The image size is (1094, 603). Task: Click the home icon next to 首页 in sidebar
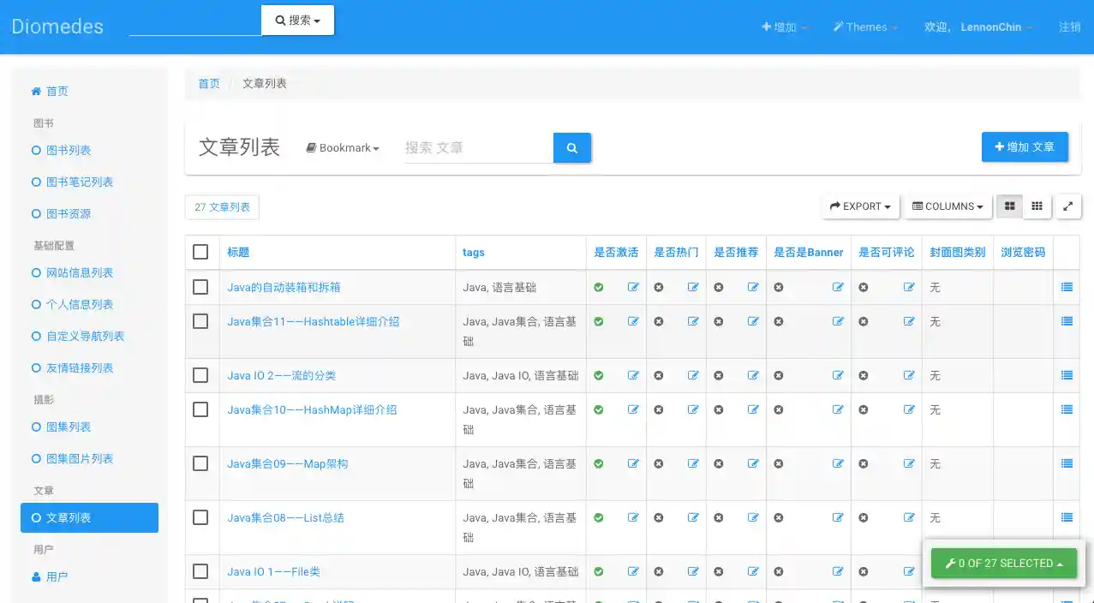35,91
